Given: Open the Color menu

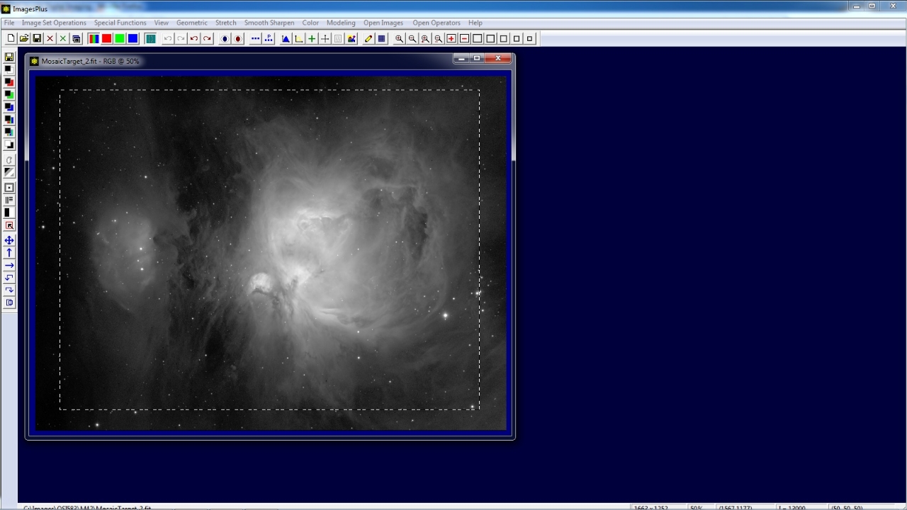Looking at the screenshot, I should click(x=310, y=23).
